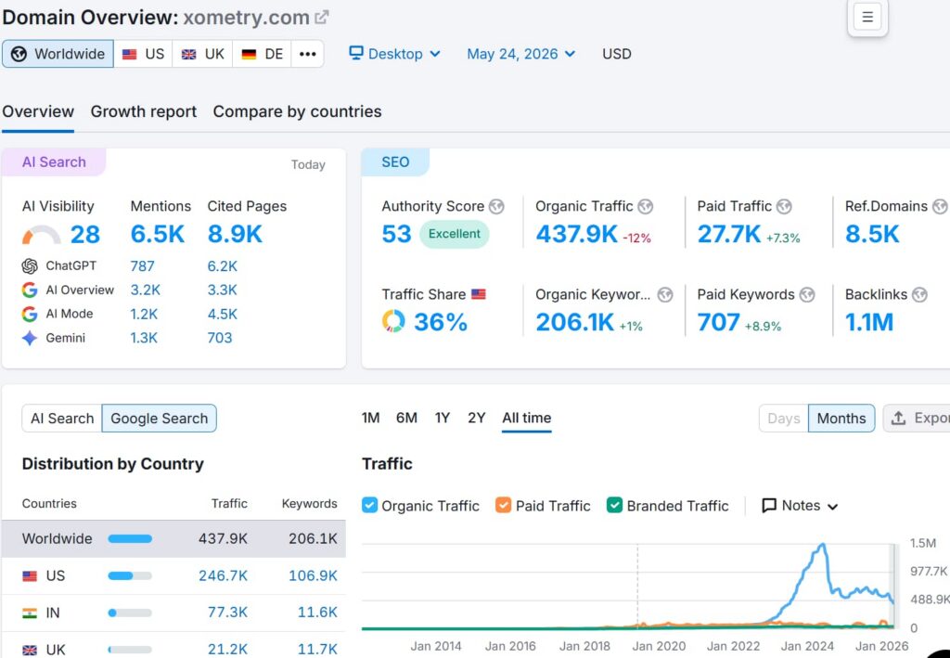Toggle the Paid Traffic checkbox
This screenshot has width=950, height=658.
click(503, 505)
